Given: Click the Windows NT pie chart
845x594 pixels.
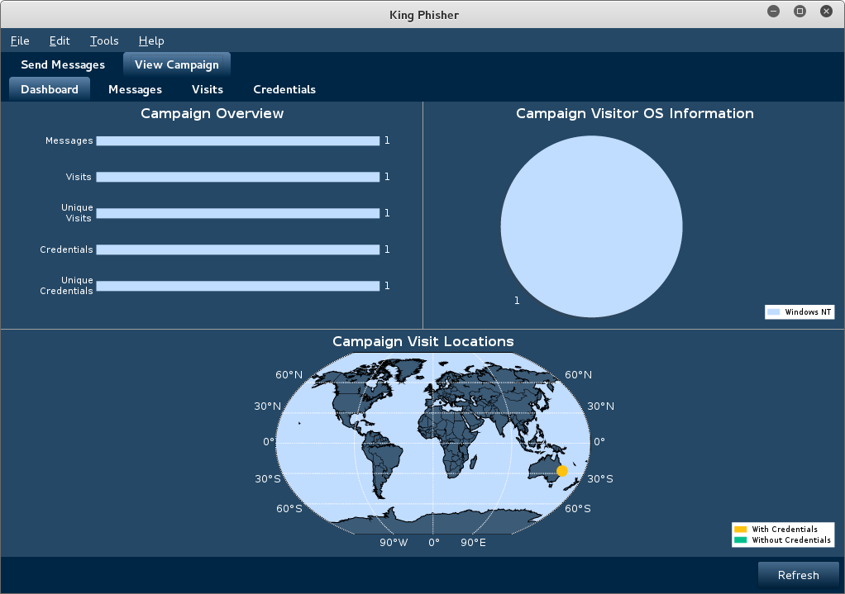Looking at the screenshot, I should (x=592, y=226).
